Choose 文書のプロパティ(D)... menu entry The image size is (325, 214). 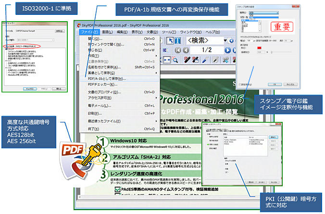tap(120, 92)
